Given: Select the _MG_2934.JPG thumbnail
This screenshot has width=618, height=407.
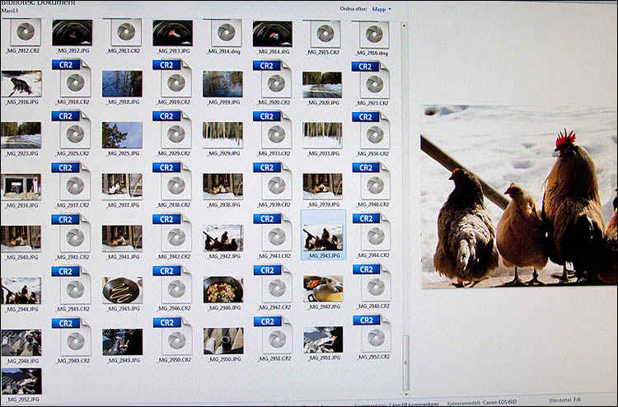Looking at the screenshot, I should (x=21, y=187).
